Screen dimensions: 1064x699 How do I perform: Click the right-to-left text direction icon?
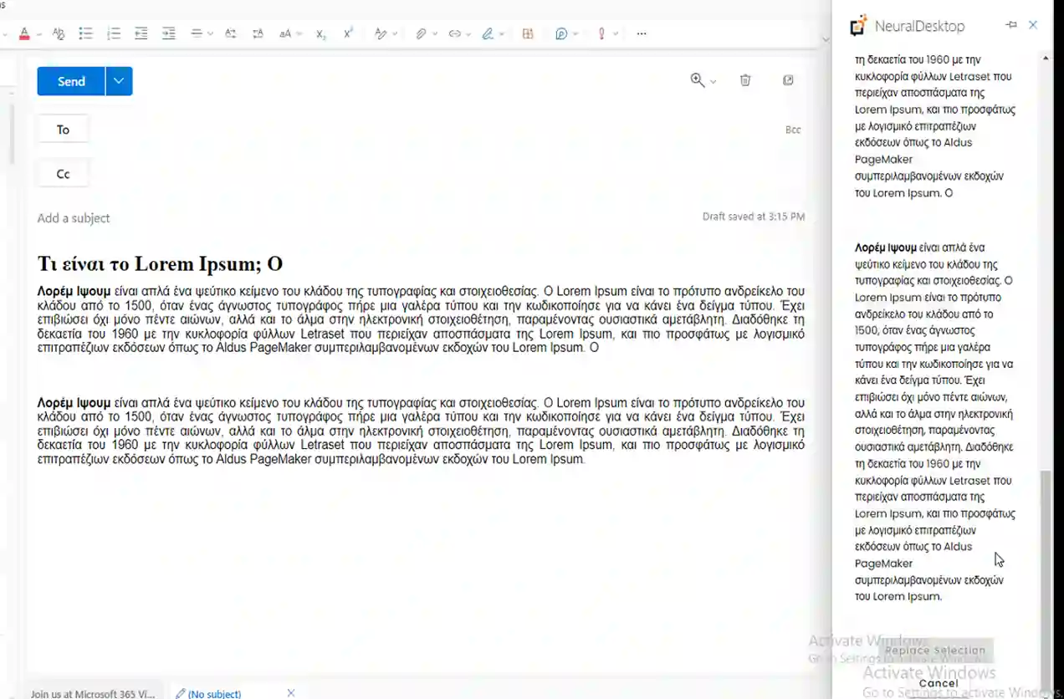[258, 34]
